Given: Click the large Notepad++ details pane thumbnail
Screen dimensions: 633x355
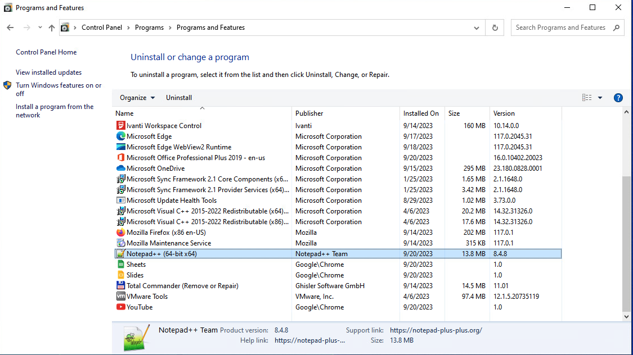Looking at the screenshot, I should pyautogui.click(x=136, y=338).
